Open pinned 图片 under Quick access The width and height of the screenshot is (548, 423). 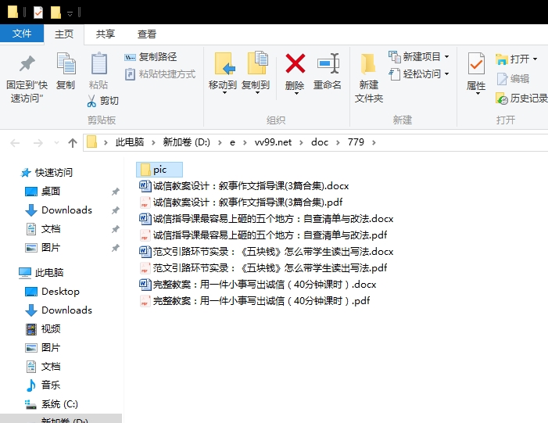(43, 248)
